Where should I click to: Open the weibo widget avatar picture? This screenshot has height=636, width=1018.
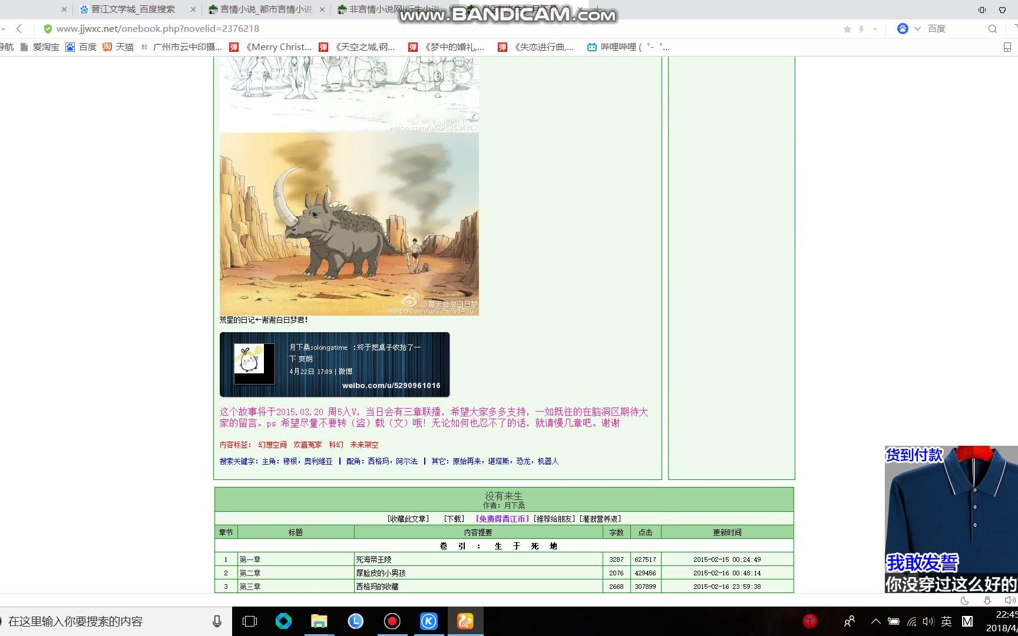[249, 359]
